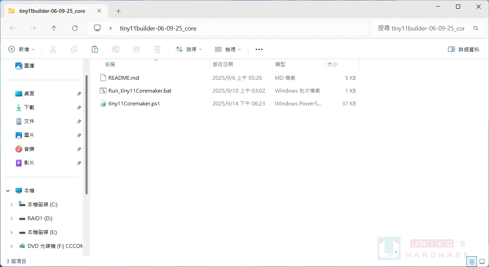
Task: Refresh the current folder view
Action: coord(75,28)
